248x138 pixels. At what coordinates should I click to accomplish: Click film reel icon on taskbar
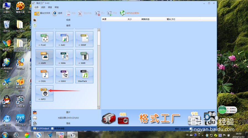[x=16, y=135]
